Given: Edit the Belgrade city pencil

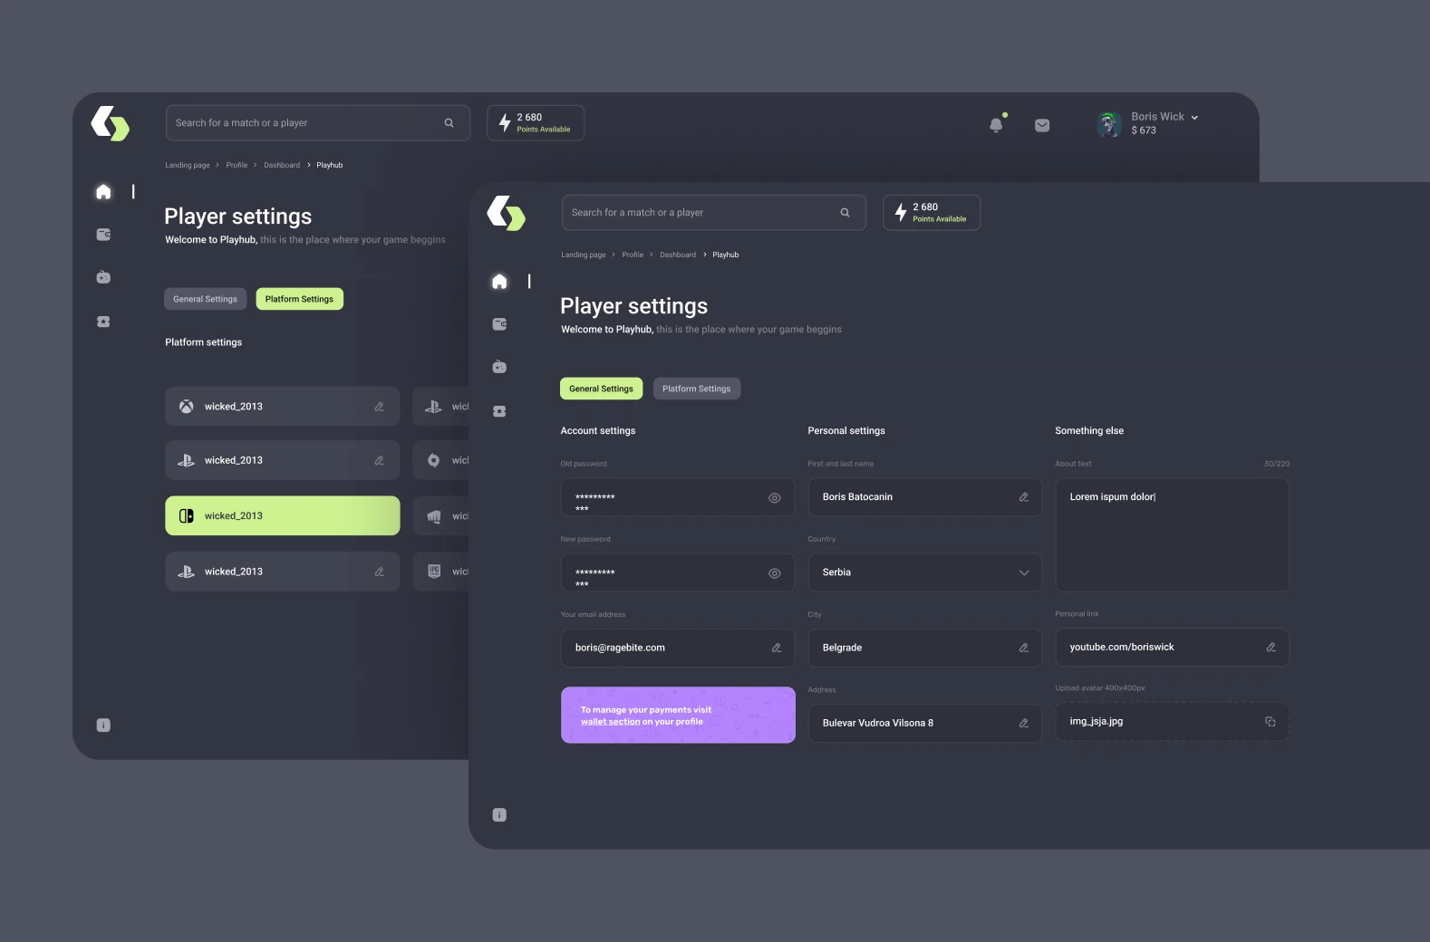Looking at the screenshot, I should (1024, 648).
